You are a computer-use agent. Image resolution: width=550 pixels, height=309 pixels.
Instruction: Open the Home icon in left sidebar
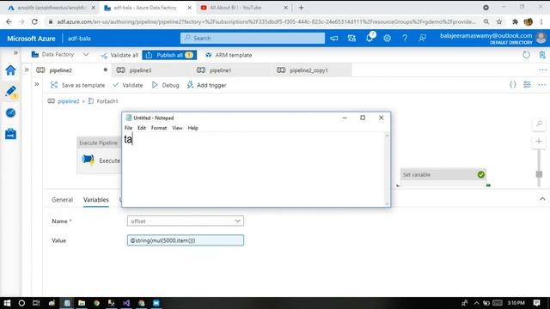coord(10,70)
